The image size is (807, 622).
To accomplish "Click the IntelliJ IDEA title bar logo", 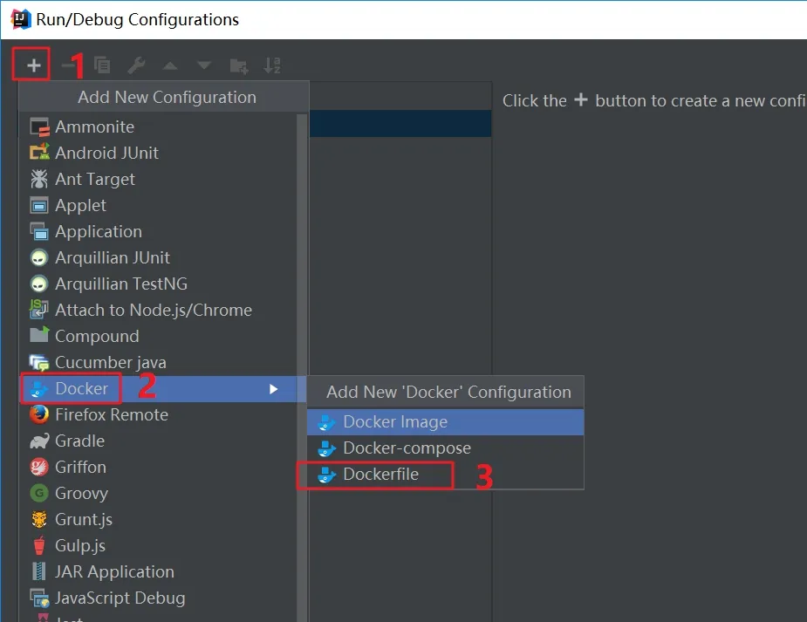I will coord(21,19).
